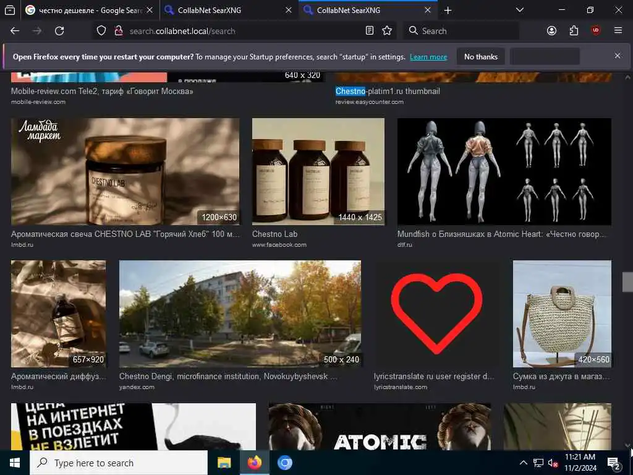Click the Chestno-platim1.ru thumbnail title
This screenshot has height=475, width=633.
(388, 92)
